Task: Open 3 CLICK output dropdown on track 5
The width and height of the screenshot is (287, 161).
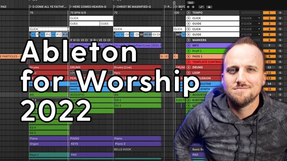Action: coord(250,34)
